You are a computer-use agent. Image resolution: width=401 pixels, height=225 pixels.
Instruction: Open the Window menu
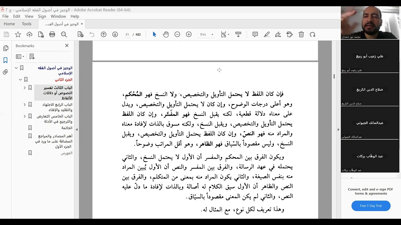(58, 16)
